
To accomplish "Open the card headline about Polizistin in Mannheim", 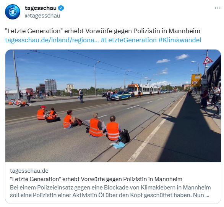I will [x=96, y=179].
